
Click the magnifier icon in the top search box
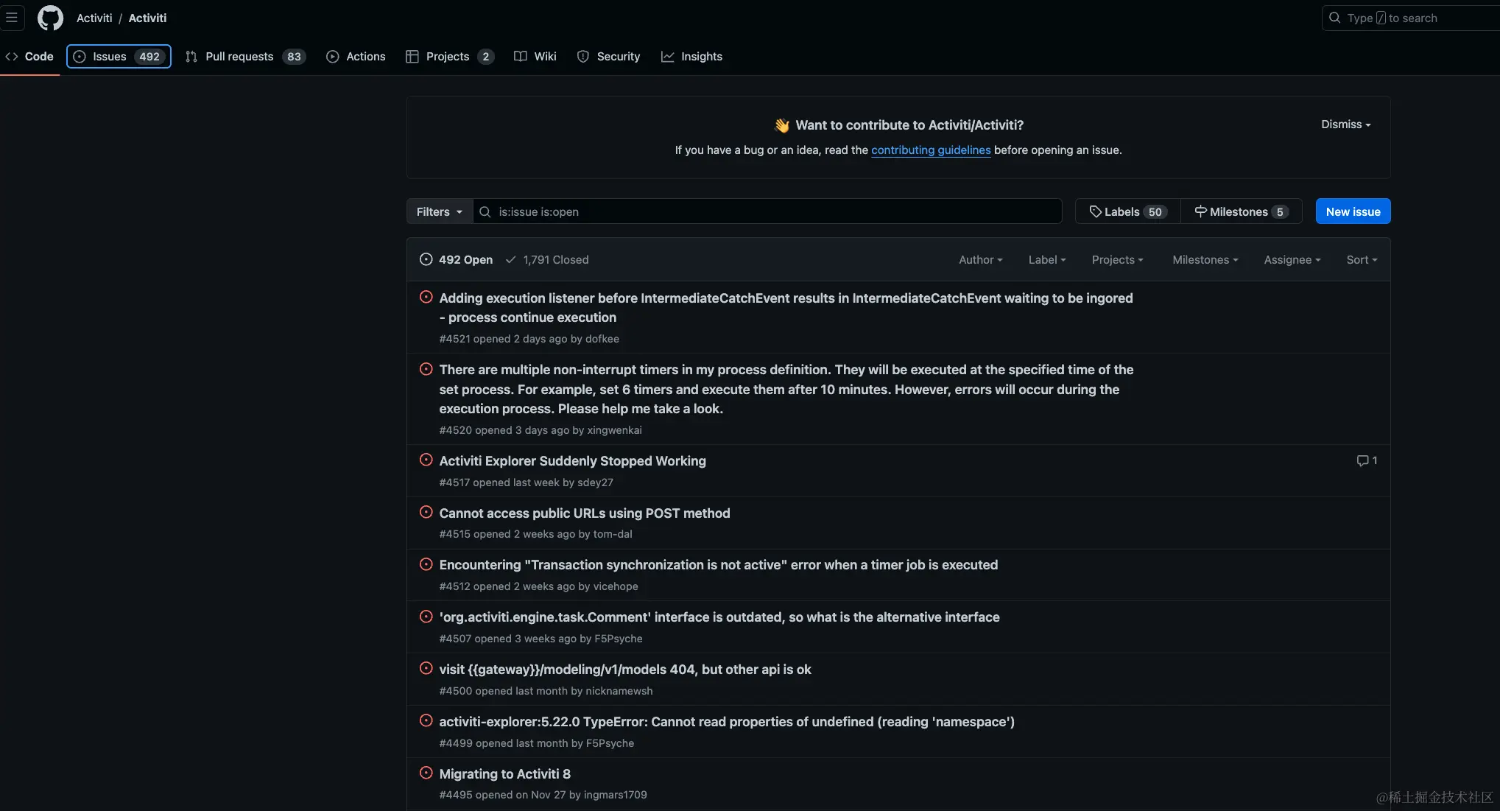pyautogui.click(x=1334, y=18)
